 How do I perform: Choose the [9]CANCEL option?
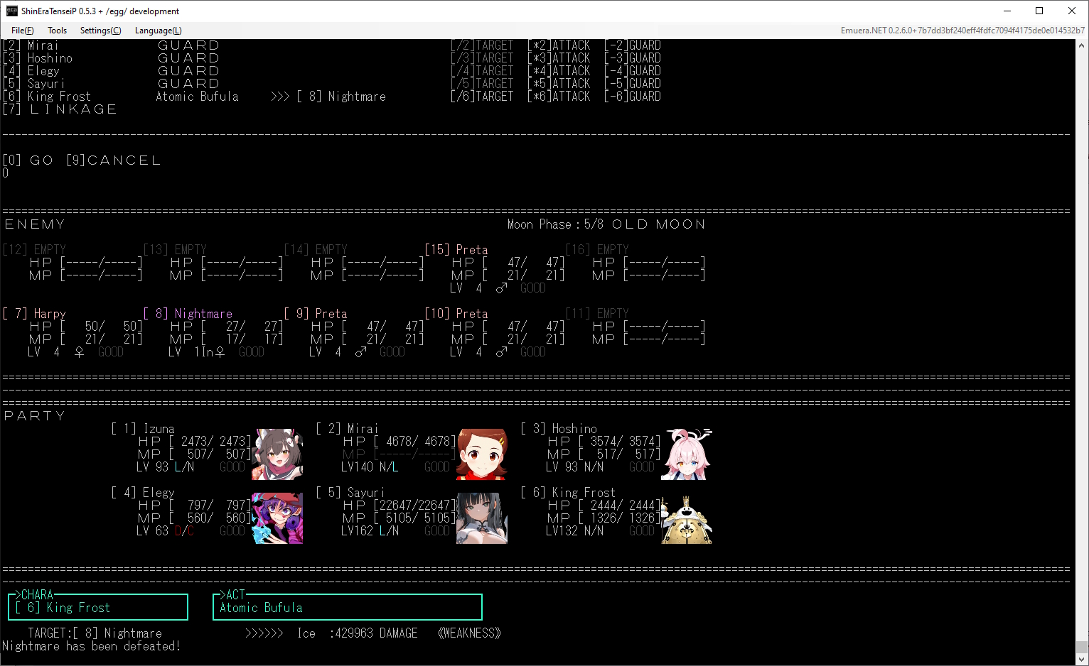[x=114, y=160]
